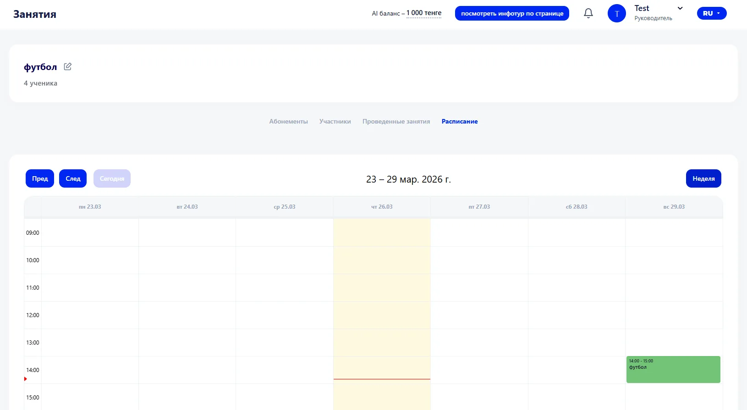
Task: Go to next week with След
Action: (x=73, y=178)
